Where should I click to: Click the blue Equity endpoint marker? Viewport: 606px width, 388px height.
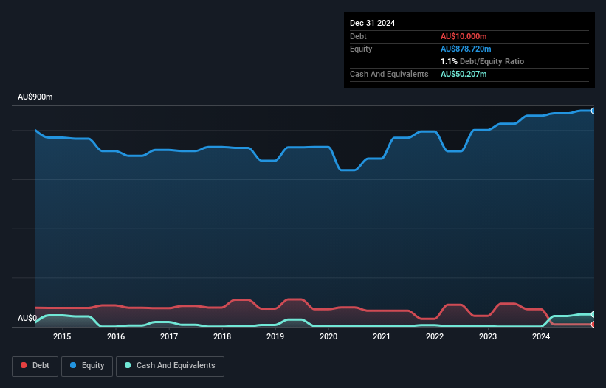[x=593, y=111]
